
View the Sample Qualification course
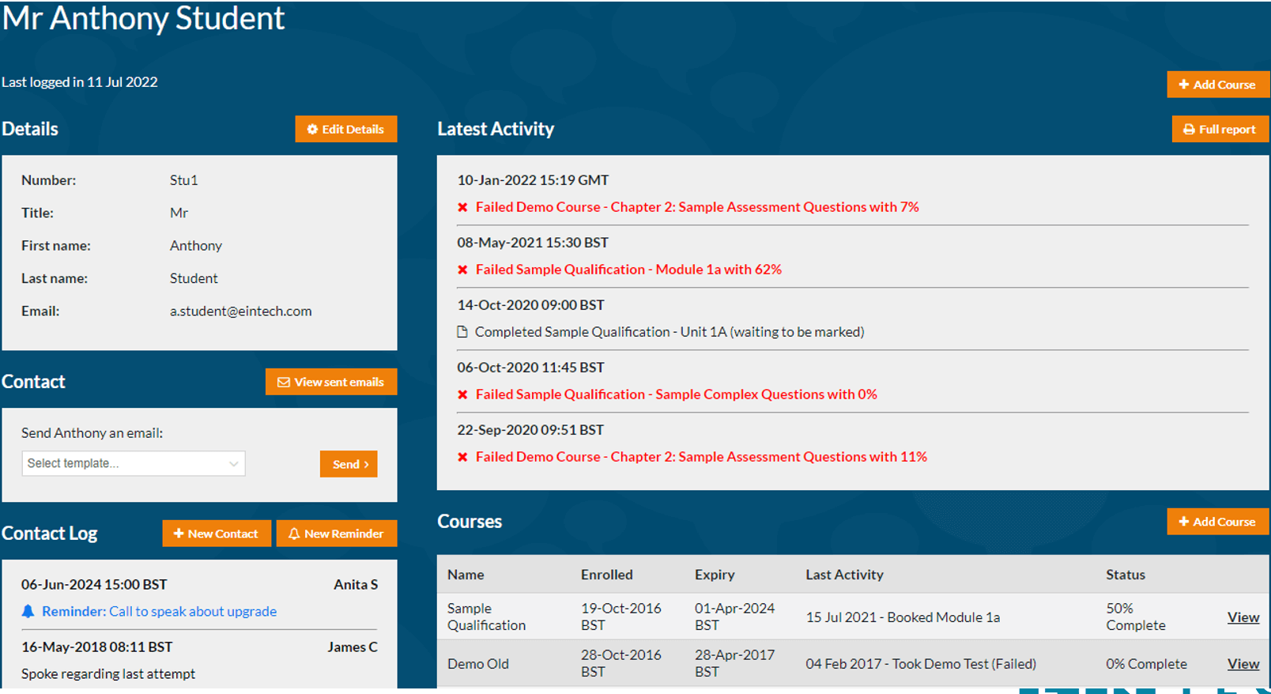(1243, 617)
